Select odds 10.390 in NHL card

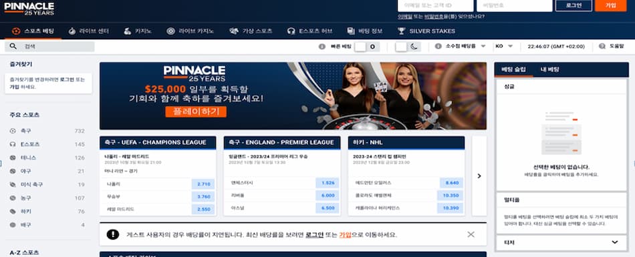(x=451, y=208)
